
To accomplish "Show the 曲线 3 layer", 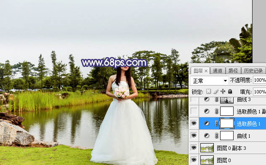I will (194, 99).
